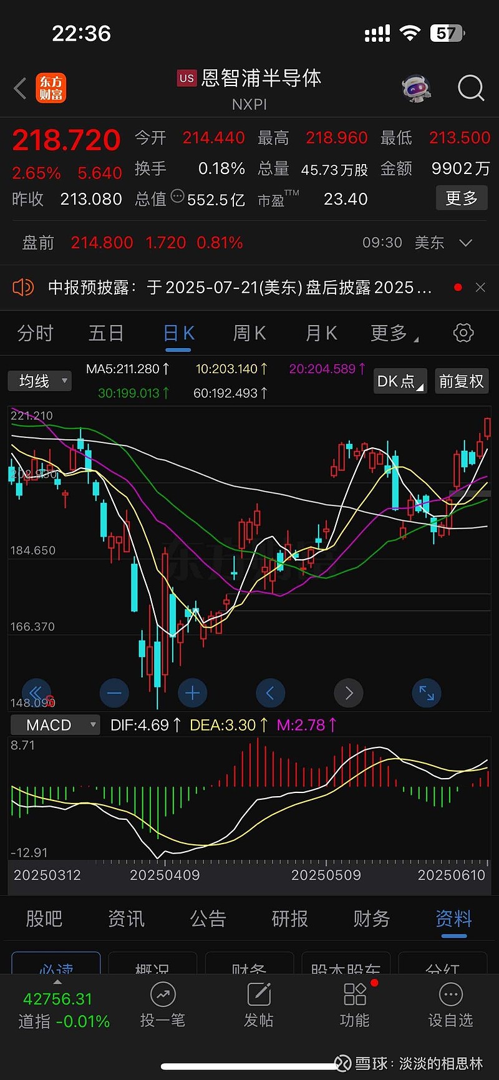Open the 财务 tab
499x1080 pixels.
pos(372,918)
